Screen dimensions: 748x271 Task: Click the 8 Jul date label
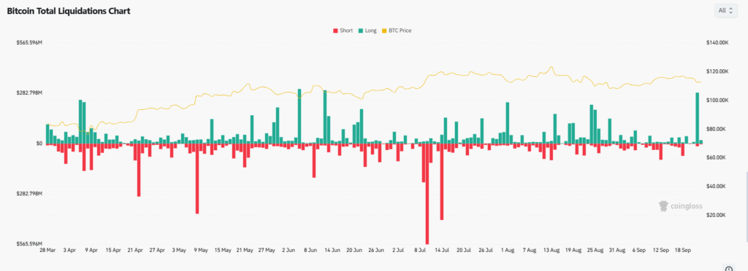[x=420, y=250]
